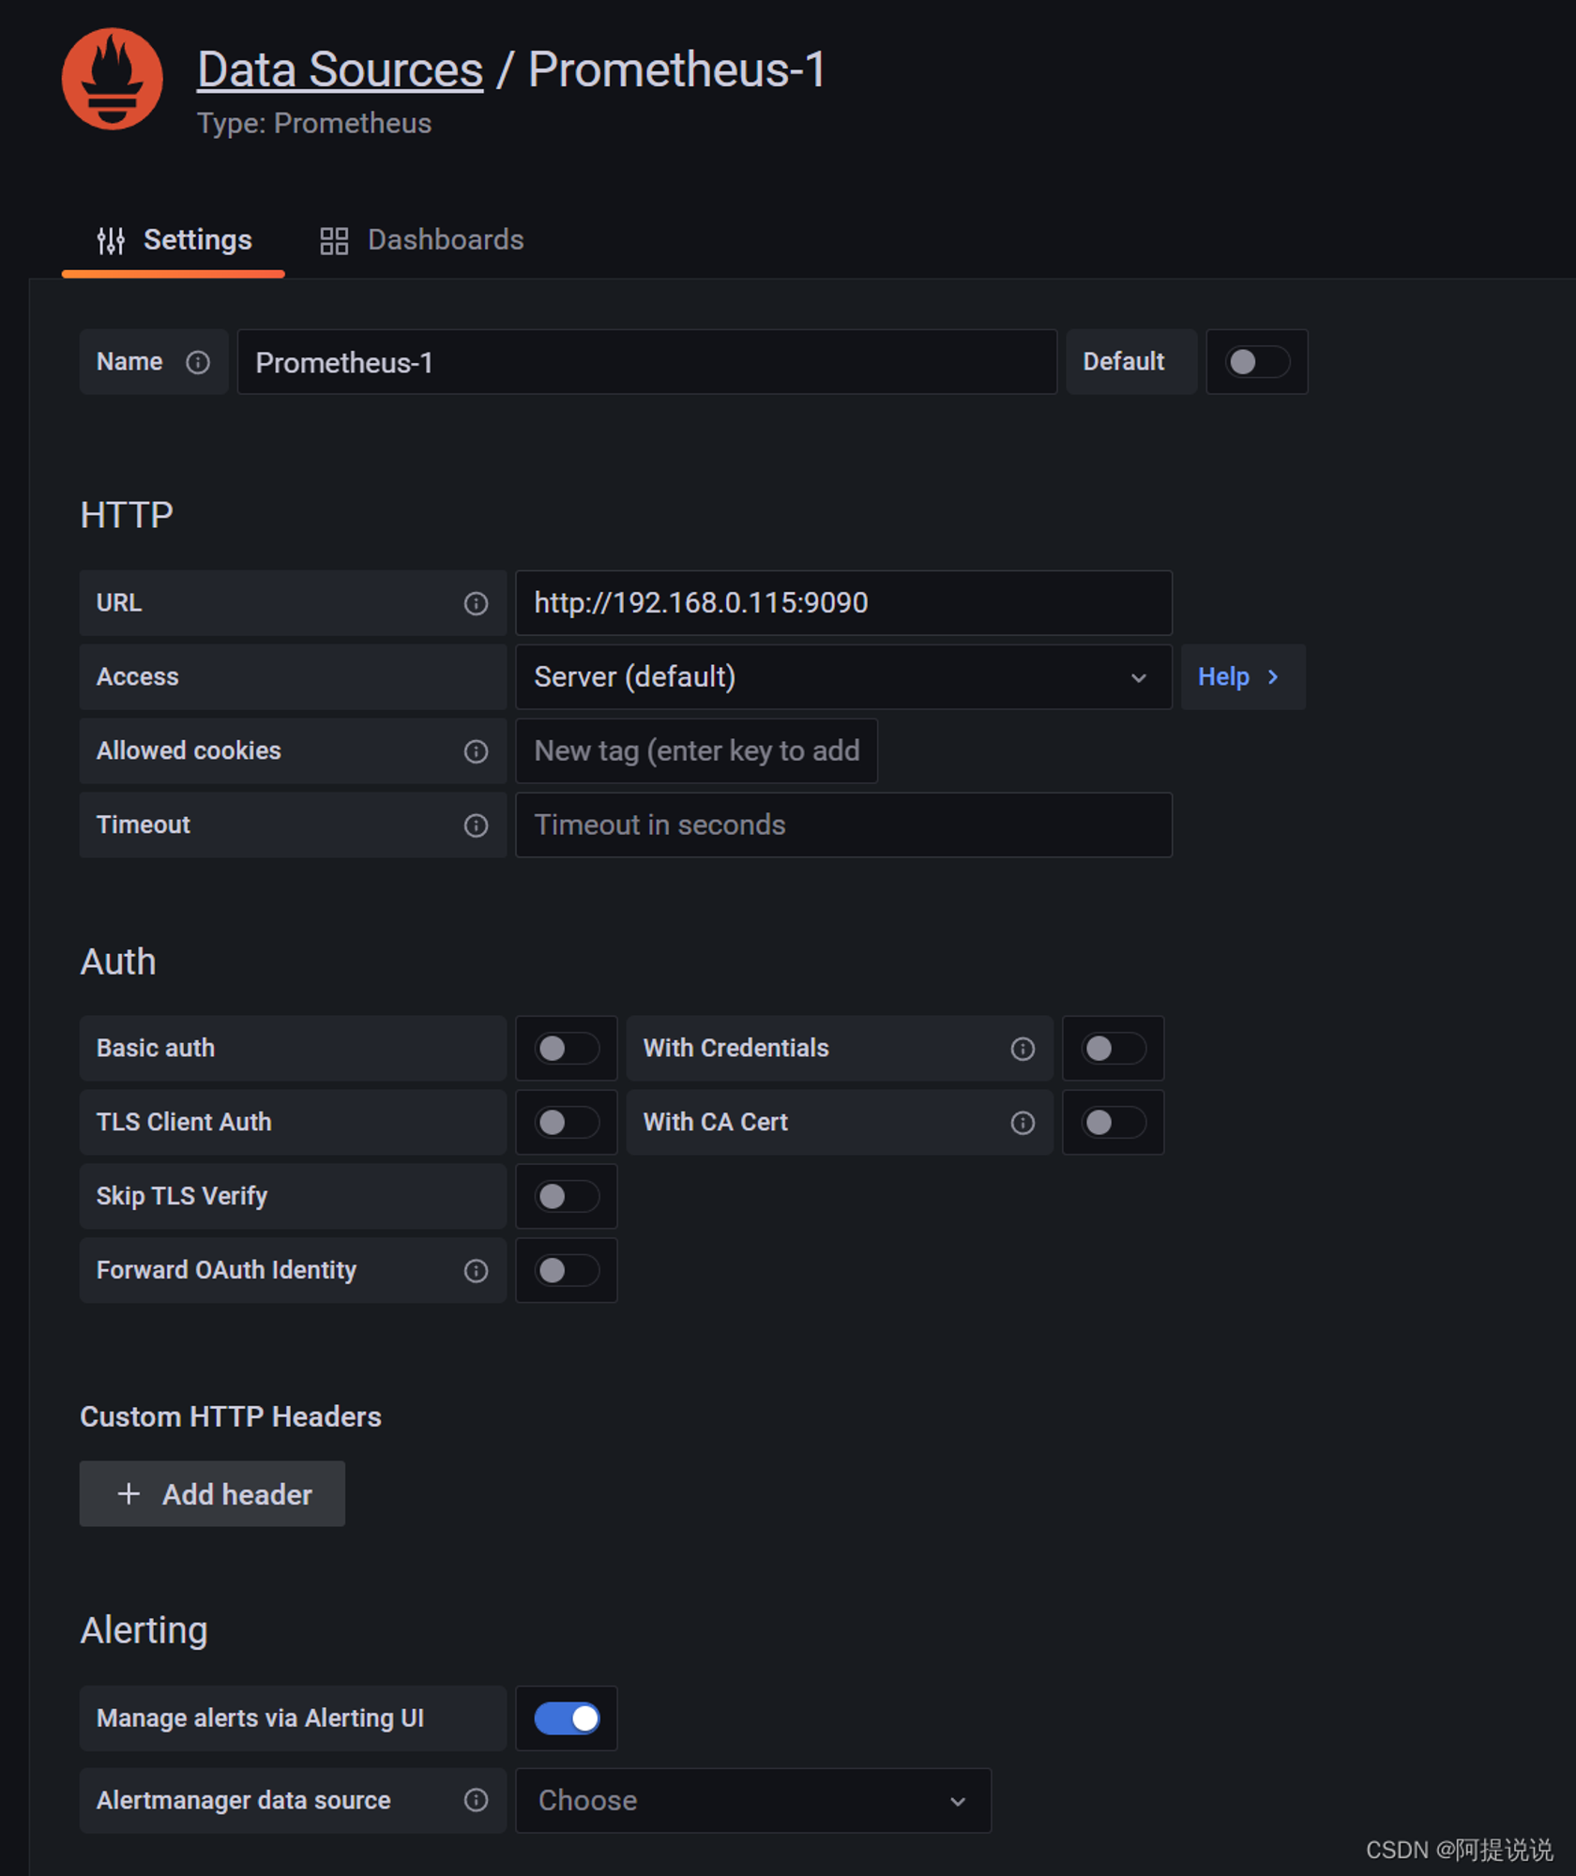Click the With Credentials info icon
Image resolution: width=1576 pixels, height=1876 pixels.
click(x=1023, y=1049)
